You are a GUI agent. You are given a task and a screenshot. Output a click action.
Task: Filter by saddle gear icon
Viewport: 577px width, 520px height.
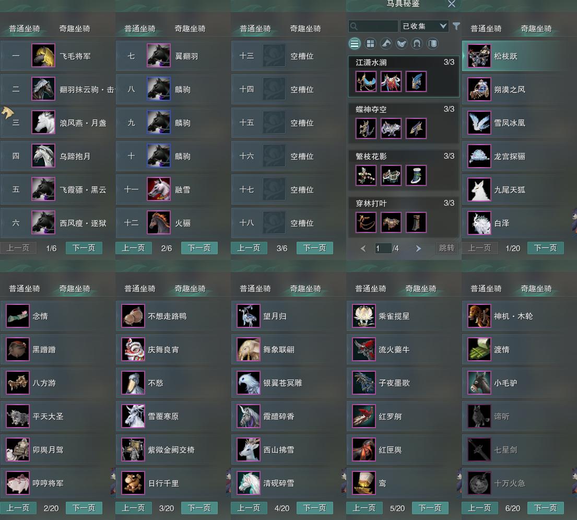click(402, 44)
